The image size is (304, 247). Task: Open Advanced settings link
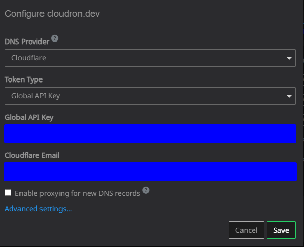coord(38,209)
